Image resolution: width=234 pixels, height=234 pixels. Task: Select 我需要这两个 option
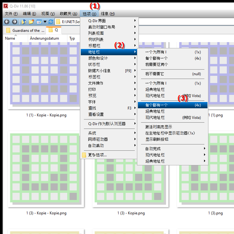pyautogui.click(x=173, y=65)
